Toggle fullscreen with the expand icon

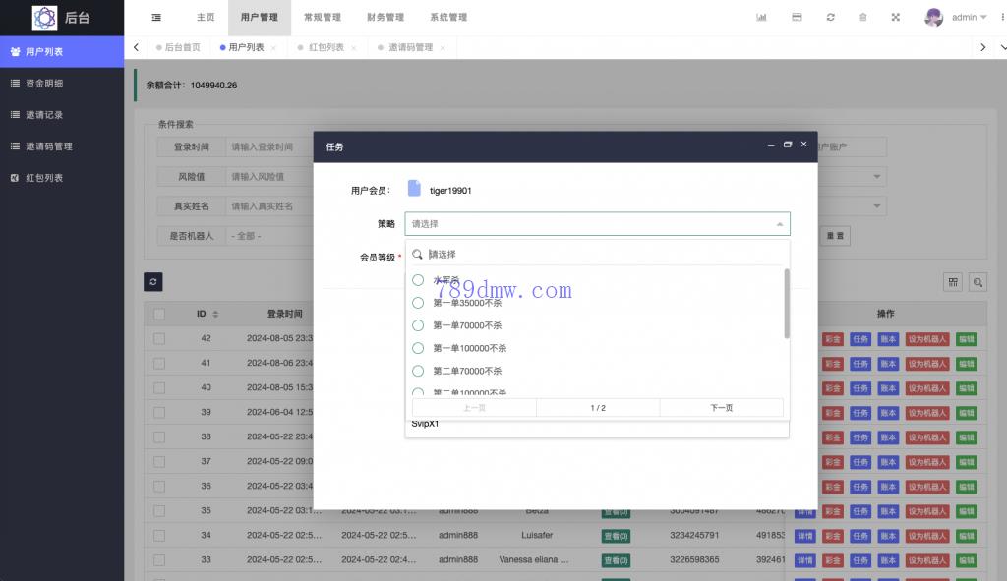pos(896,17)
